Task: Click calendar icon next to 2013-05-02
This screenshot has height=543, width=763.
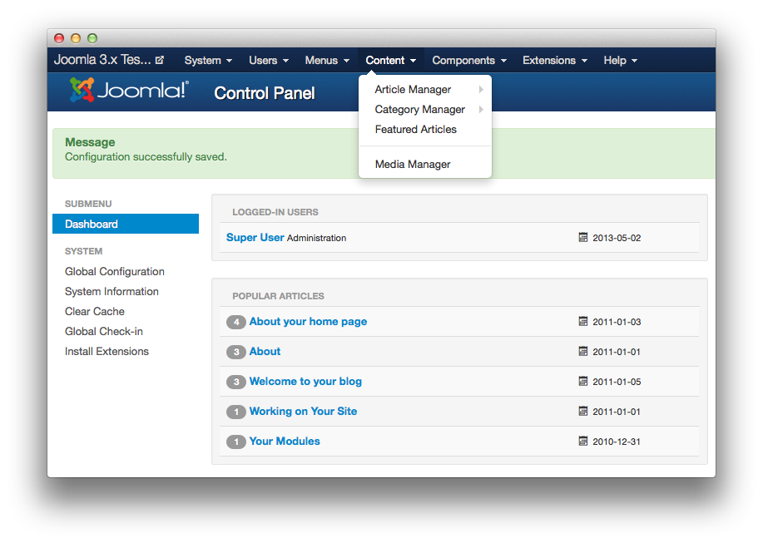Action: coord(582,237)
